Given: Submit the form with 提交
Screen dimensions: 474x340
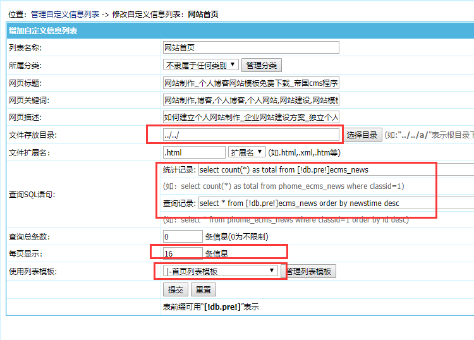Looking at the screenshot, I should [x=175, y=289].
